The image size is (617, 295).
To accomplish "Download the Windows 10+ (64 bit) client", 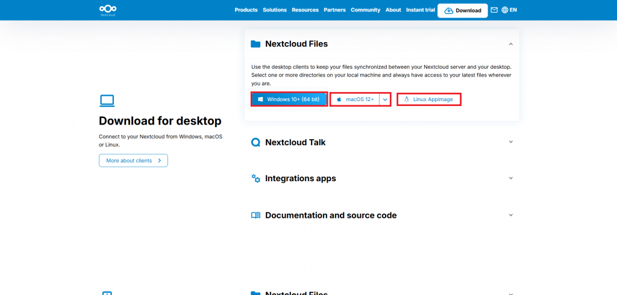I will 289,99.
